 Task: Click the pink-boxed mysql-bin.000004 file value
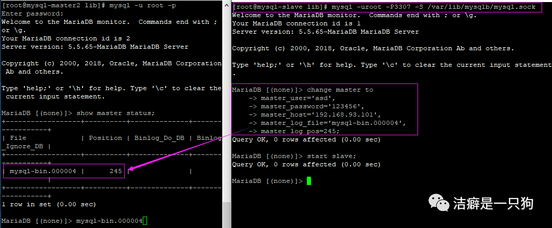click(46, 171)
